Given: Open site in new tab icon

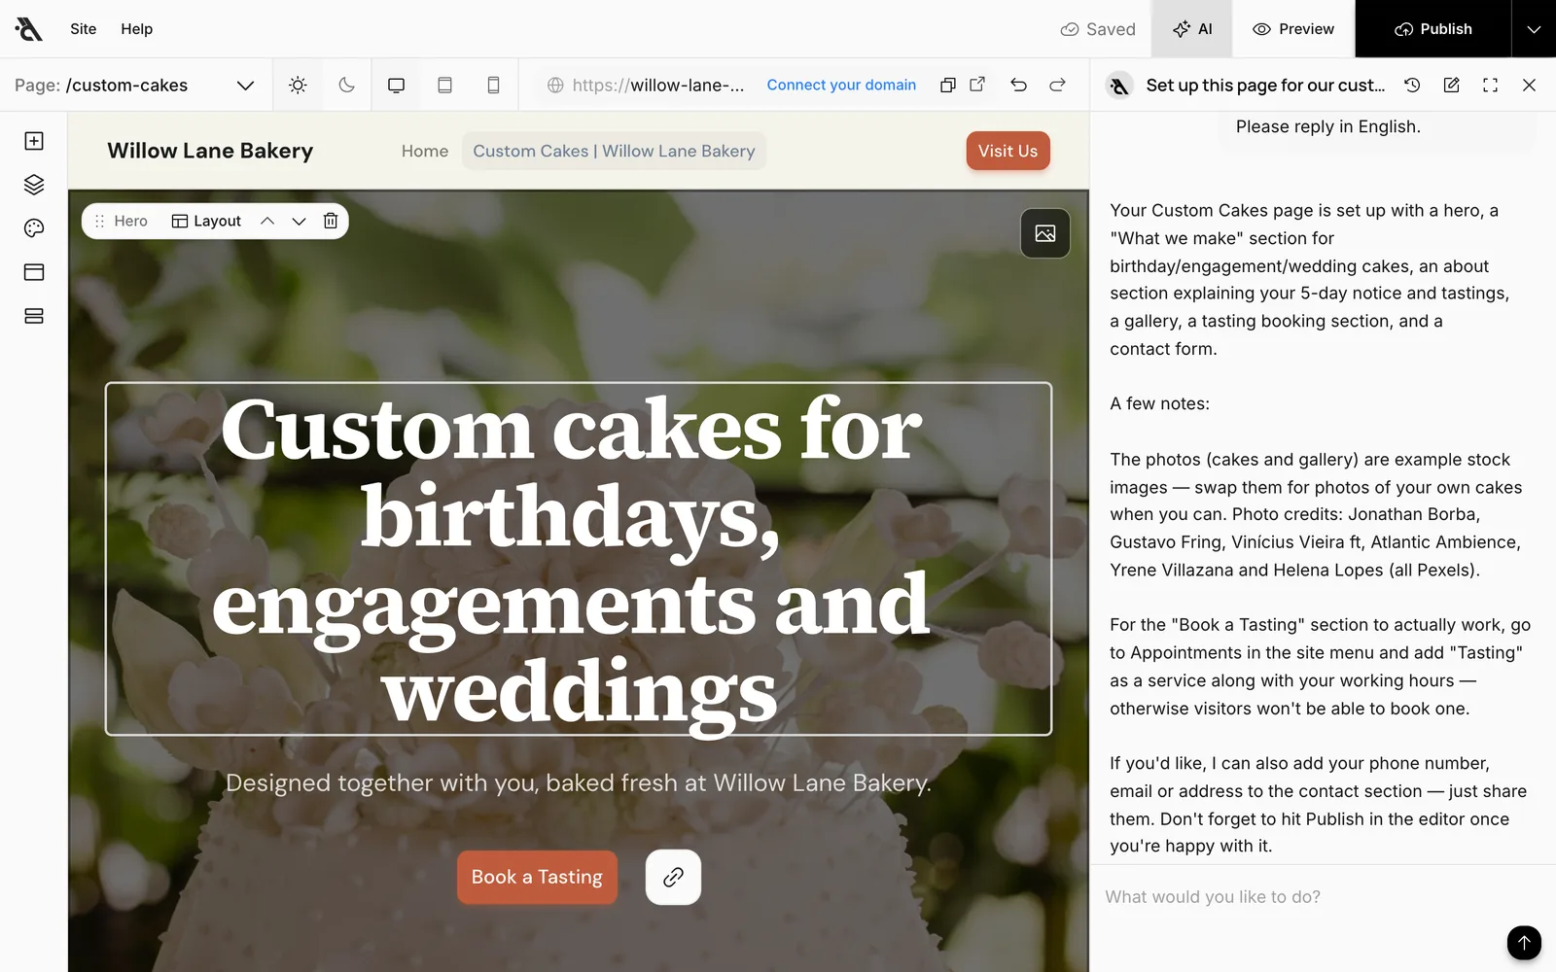Looking at the screenshot, I should (977, 85).
